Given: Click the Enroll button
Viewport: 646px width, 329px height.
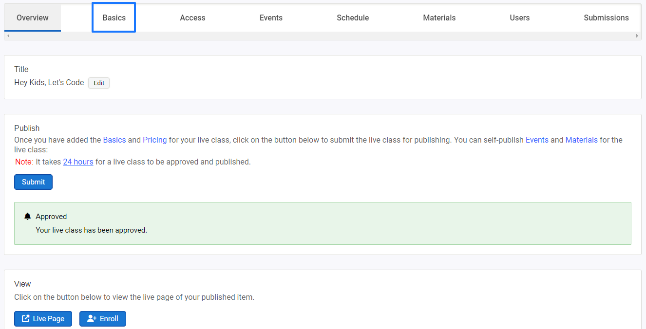Looking at the screenshot, I should pyautogui.click(x=103, y=319).
